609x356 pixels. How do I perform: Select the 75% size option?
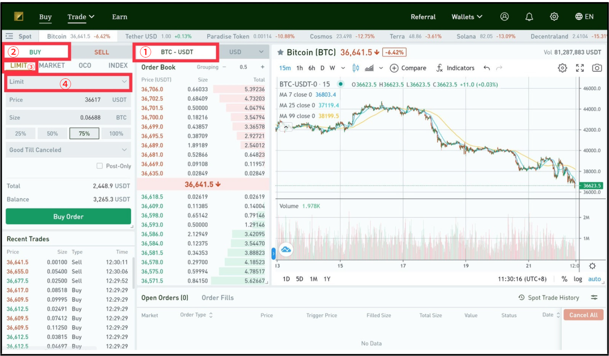[84, 134]
